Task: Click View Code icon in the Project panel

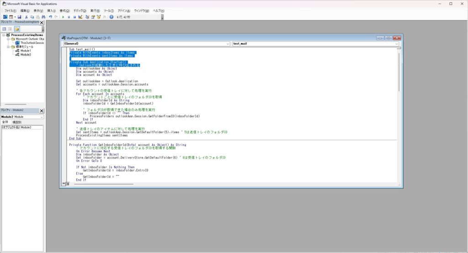Action: pos(4,29)
